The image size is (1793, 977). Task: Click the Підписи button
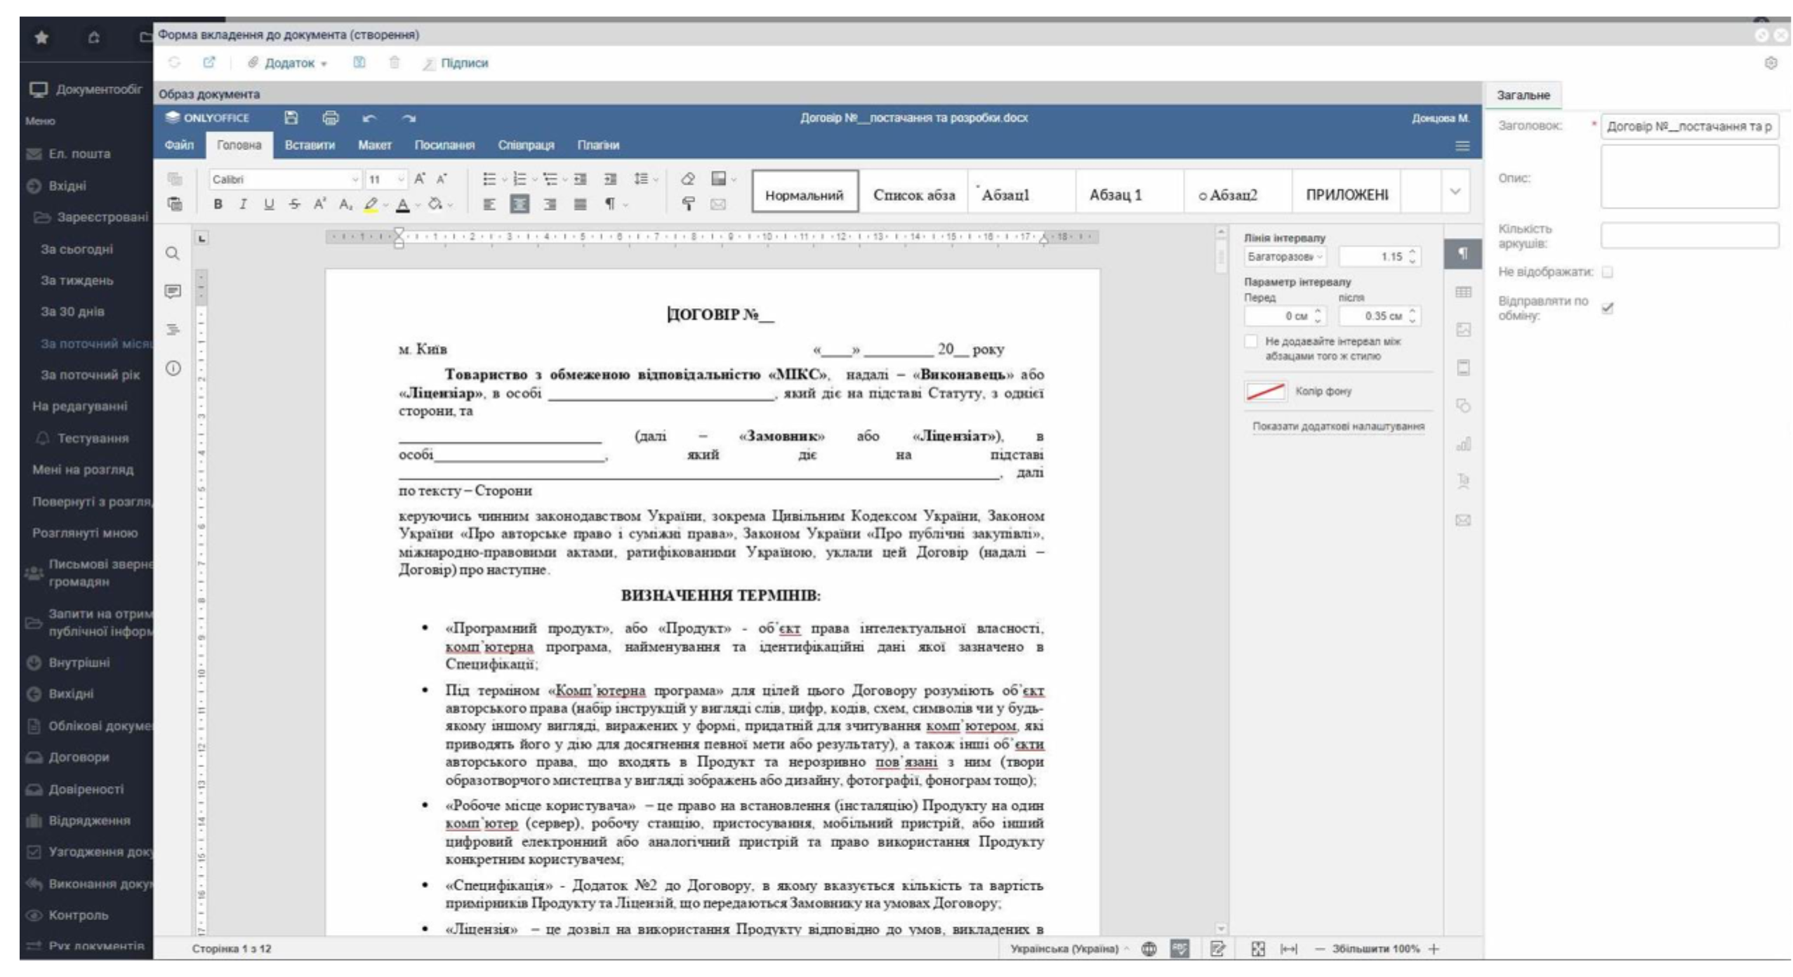[x=455, y=63]
